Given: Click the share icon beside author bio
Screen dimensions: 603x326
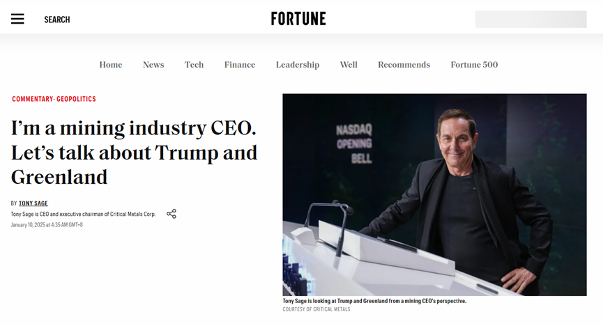Looking at the screenshot, I should pyautogui.click(x=171, y=214).
